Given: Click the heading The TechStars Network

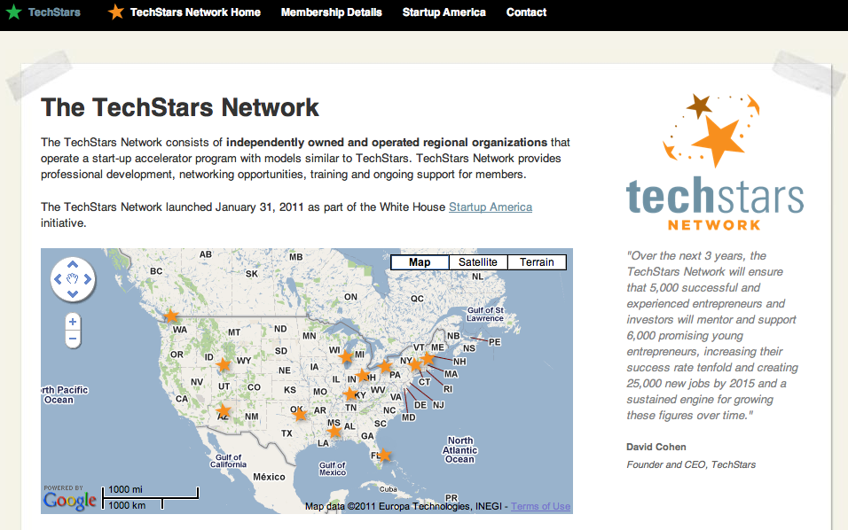Looking at the screenshot, I should [x=180, y=107].
